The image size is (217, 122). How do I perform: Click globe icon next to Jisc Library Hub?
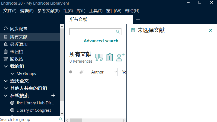12,103
